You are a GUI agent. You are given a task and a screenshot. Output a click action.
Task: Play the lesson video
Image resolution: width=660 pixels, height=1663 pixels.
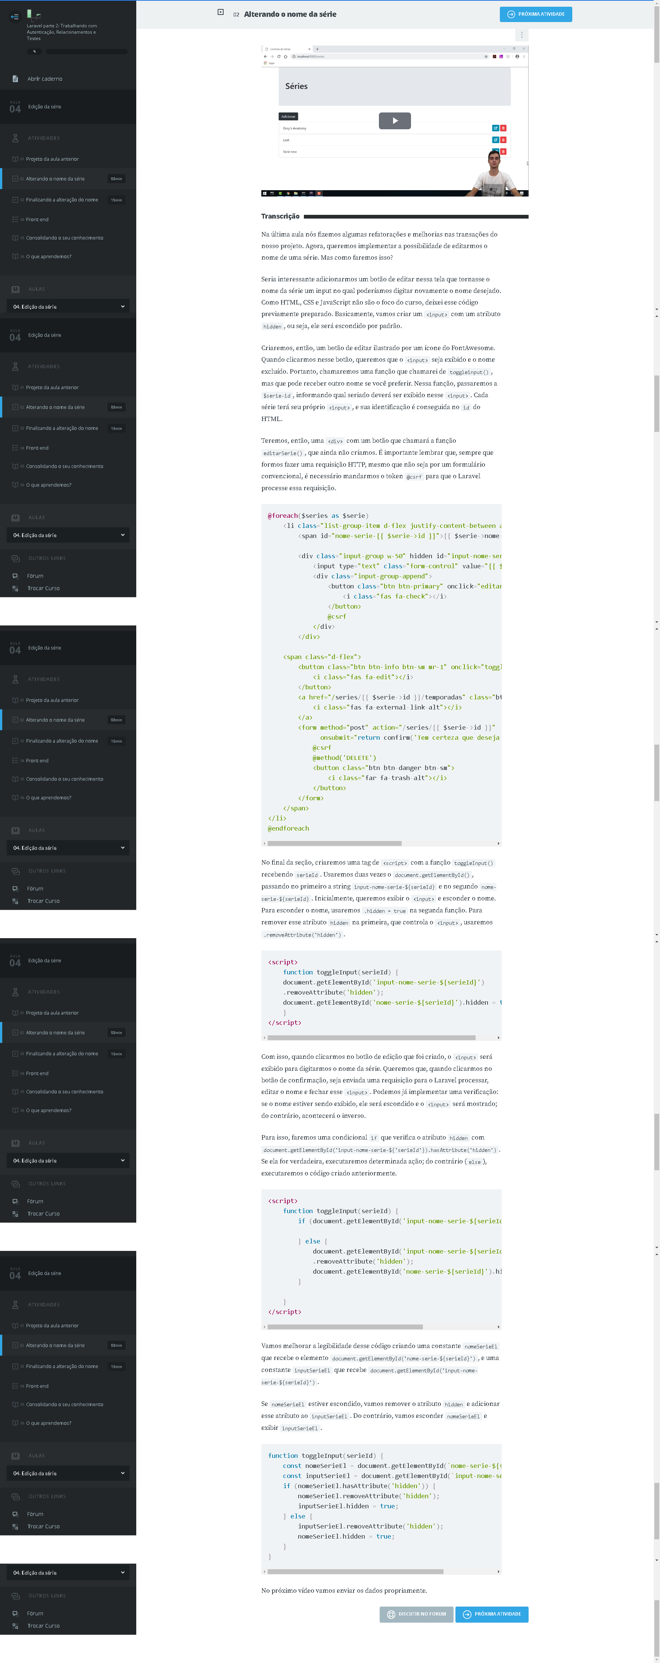pyautogui.click(x=394, y=121)
